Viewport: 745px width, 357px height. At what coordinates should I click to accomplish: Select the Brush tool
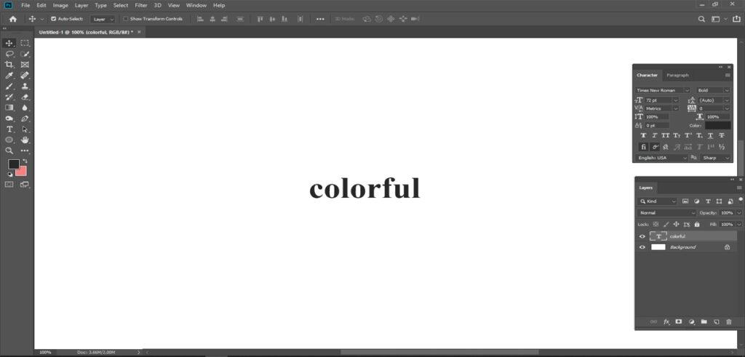click(9, 87)
